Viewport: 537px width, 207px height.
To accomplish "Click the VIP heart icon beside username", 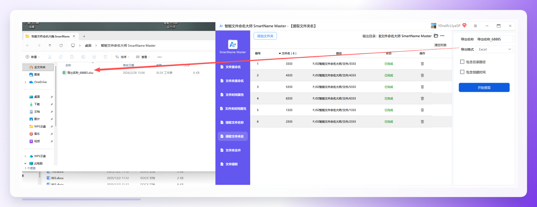I will (464, 25).
